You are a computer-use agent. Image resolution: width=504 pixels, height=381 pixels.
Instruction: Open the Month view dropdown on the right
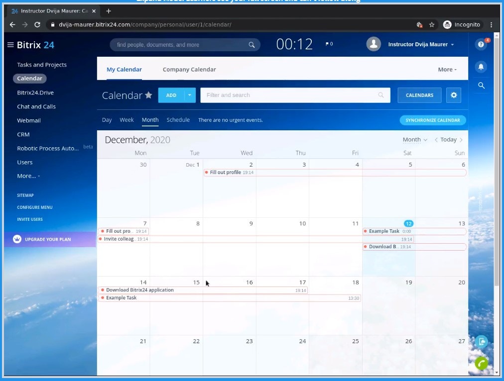point(415,140)
